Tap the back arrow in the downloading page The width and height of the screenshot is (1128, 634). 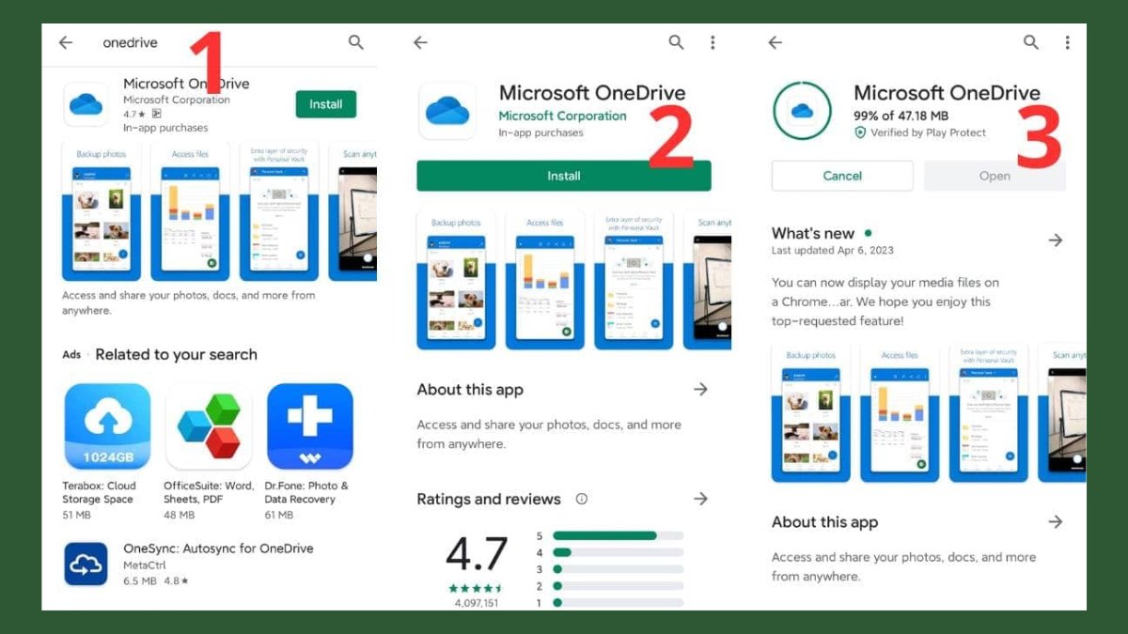(x=775, y=42)
